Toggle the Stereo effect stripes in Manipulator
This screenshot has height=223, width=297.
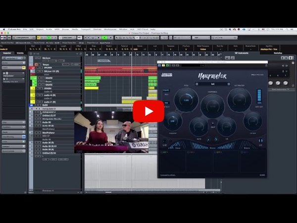tap(212, 146)
